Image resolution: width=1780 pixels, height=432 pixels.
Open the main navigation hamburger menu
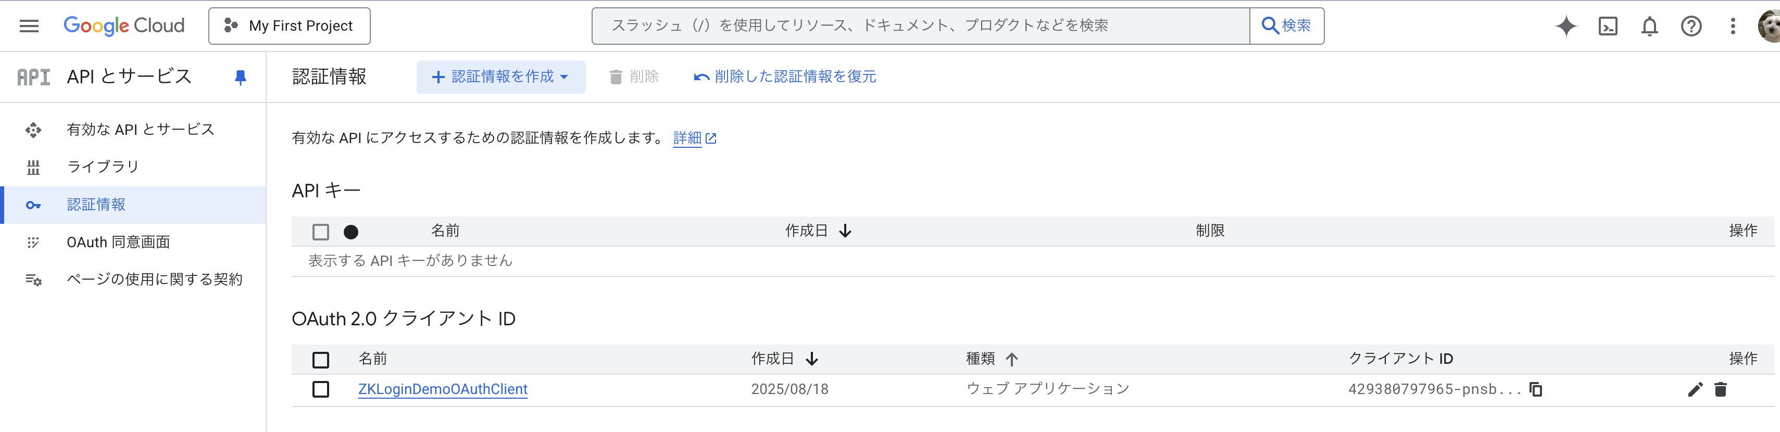tap(29, 26)
